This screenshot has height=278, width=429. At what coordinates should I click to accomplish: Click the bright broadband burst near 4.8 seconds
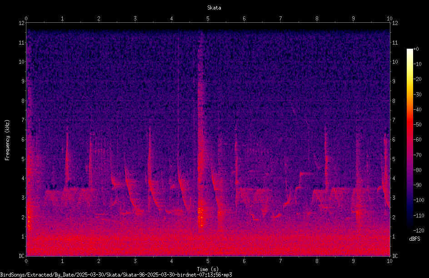click(x=201, y=131)
